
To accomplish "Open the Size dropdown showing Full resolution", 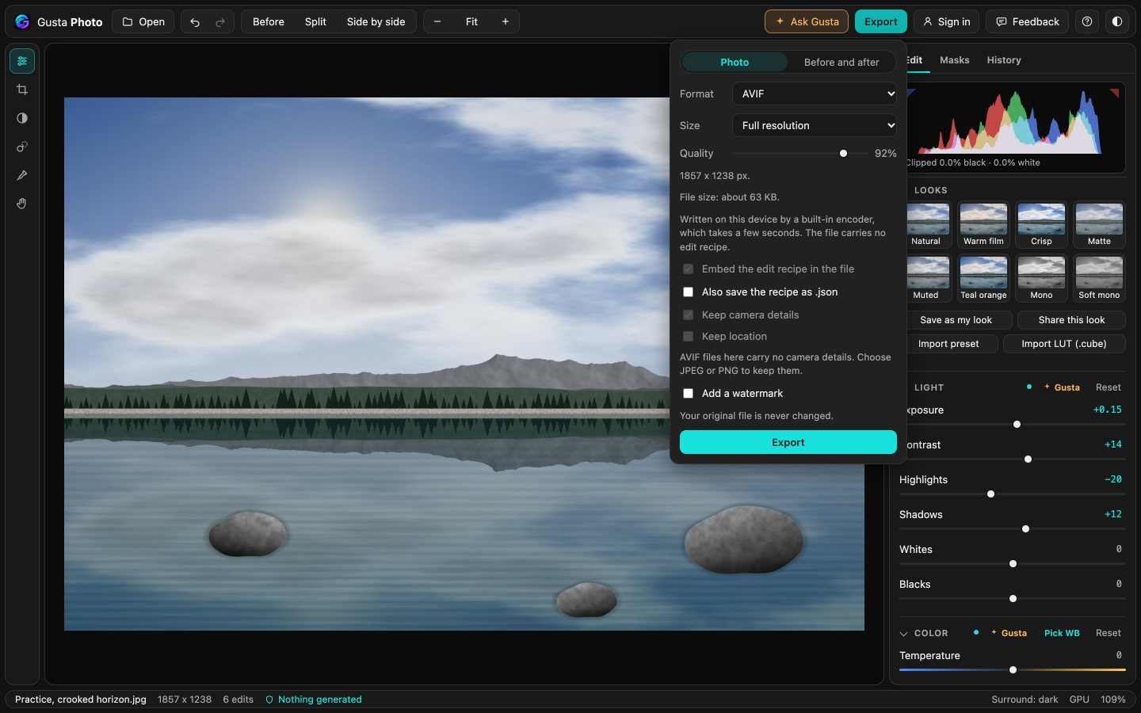I will tap(815, 125).
